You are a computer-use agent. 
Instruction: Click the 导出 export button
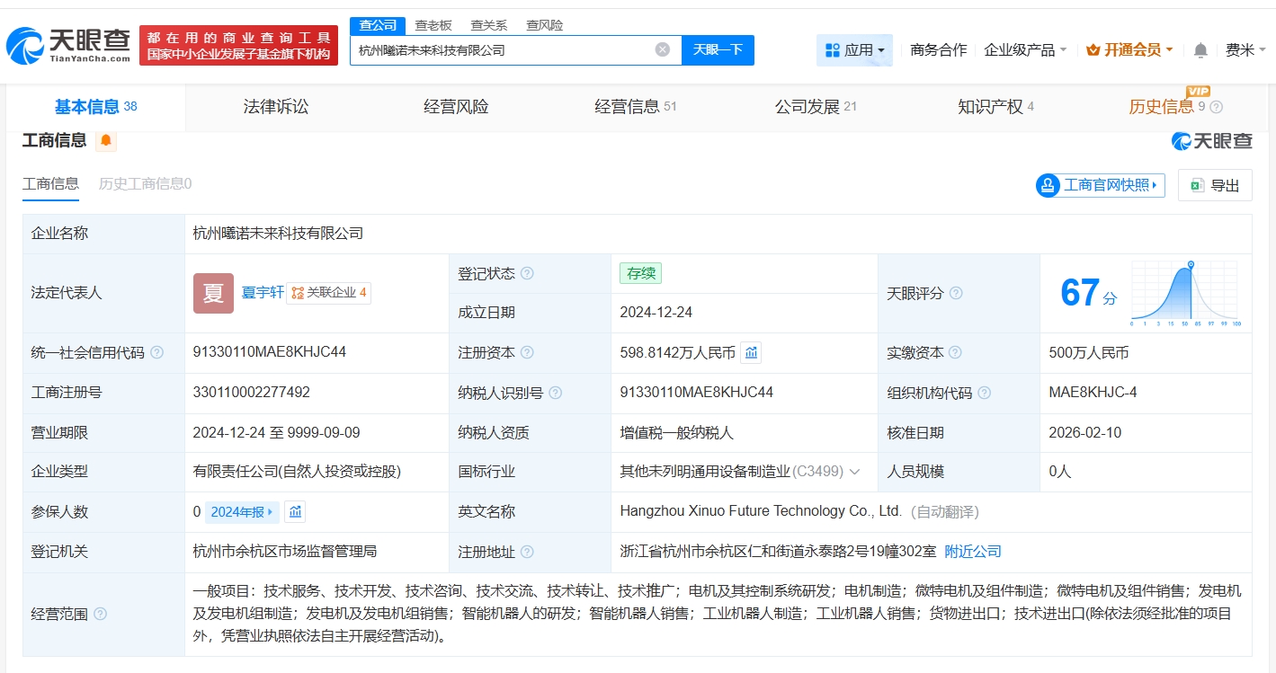(1215, 185)
